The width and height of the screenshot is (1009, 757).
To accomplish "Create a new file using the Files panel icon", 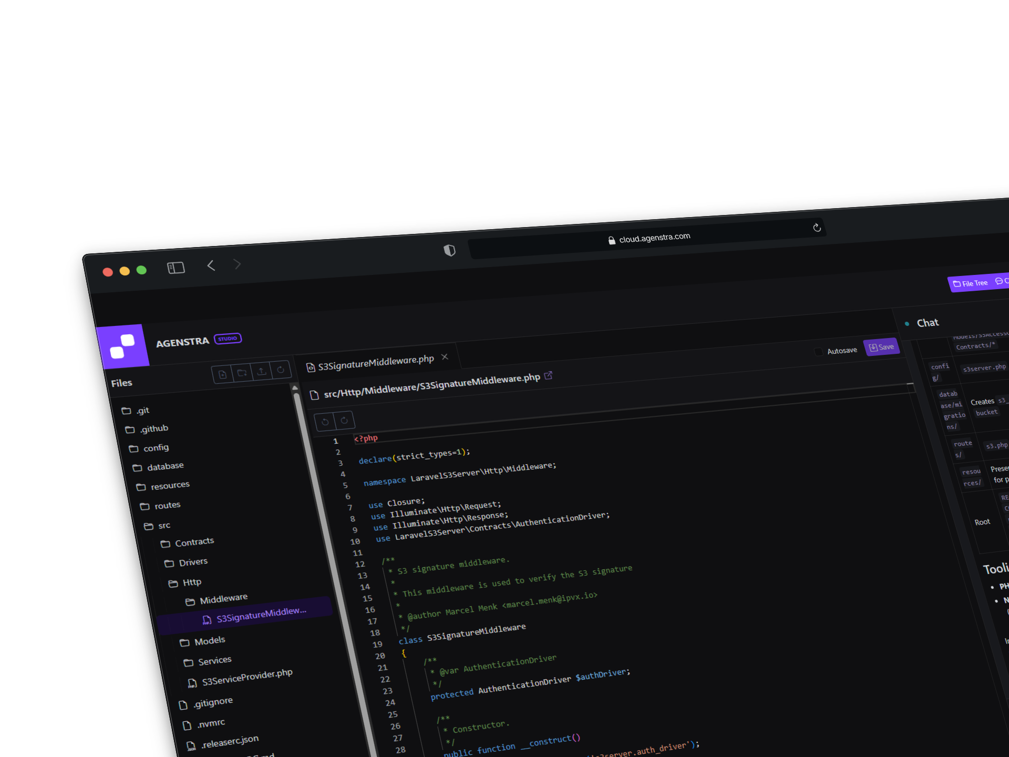I will coord(222,373).
